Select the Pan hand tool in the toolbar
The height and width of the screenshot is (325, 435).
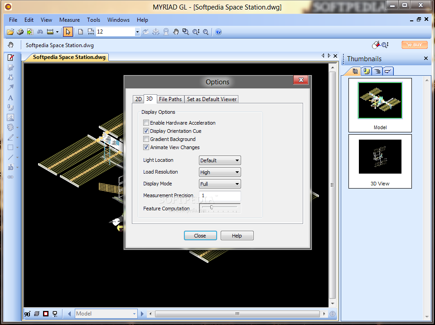pos(176,32)
